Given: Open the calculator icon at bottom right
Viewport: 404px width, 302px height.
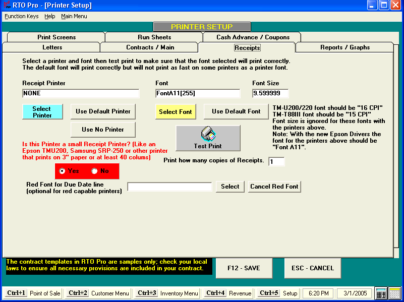Looking at the screenshot, I should click(x=394, y=293).
